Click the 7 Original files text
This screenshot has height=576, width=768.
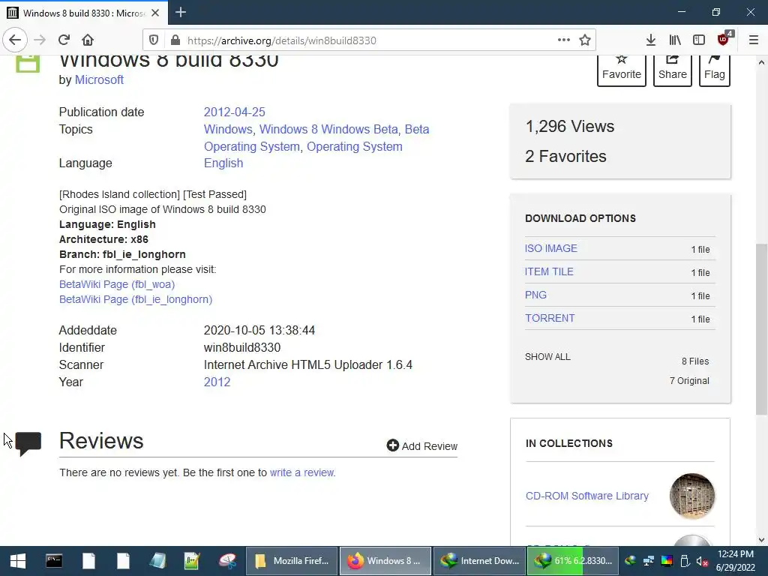click(689, 380)
